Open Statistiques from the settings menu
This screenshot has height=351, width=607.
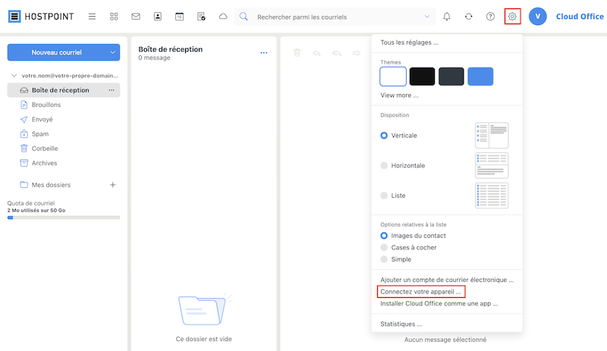coord(401,324)
